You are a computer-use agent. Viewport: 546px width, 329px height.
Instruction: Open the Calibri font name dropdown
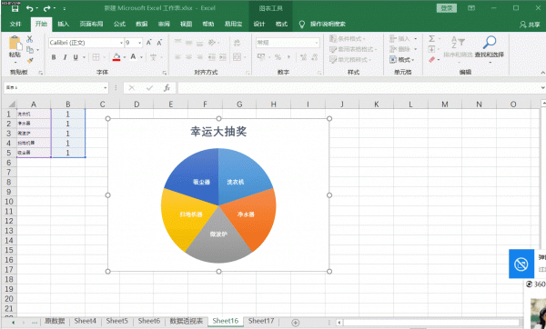click(x=122, y=43)
